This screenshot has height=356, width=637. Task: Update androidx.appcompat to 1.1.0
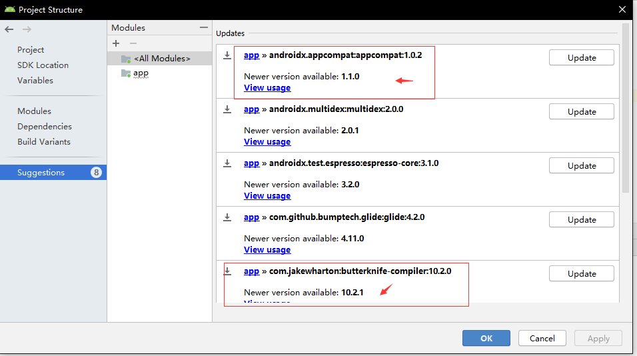(x=581, y=58)
